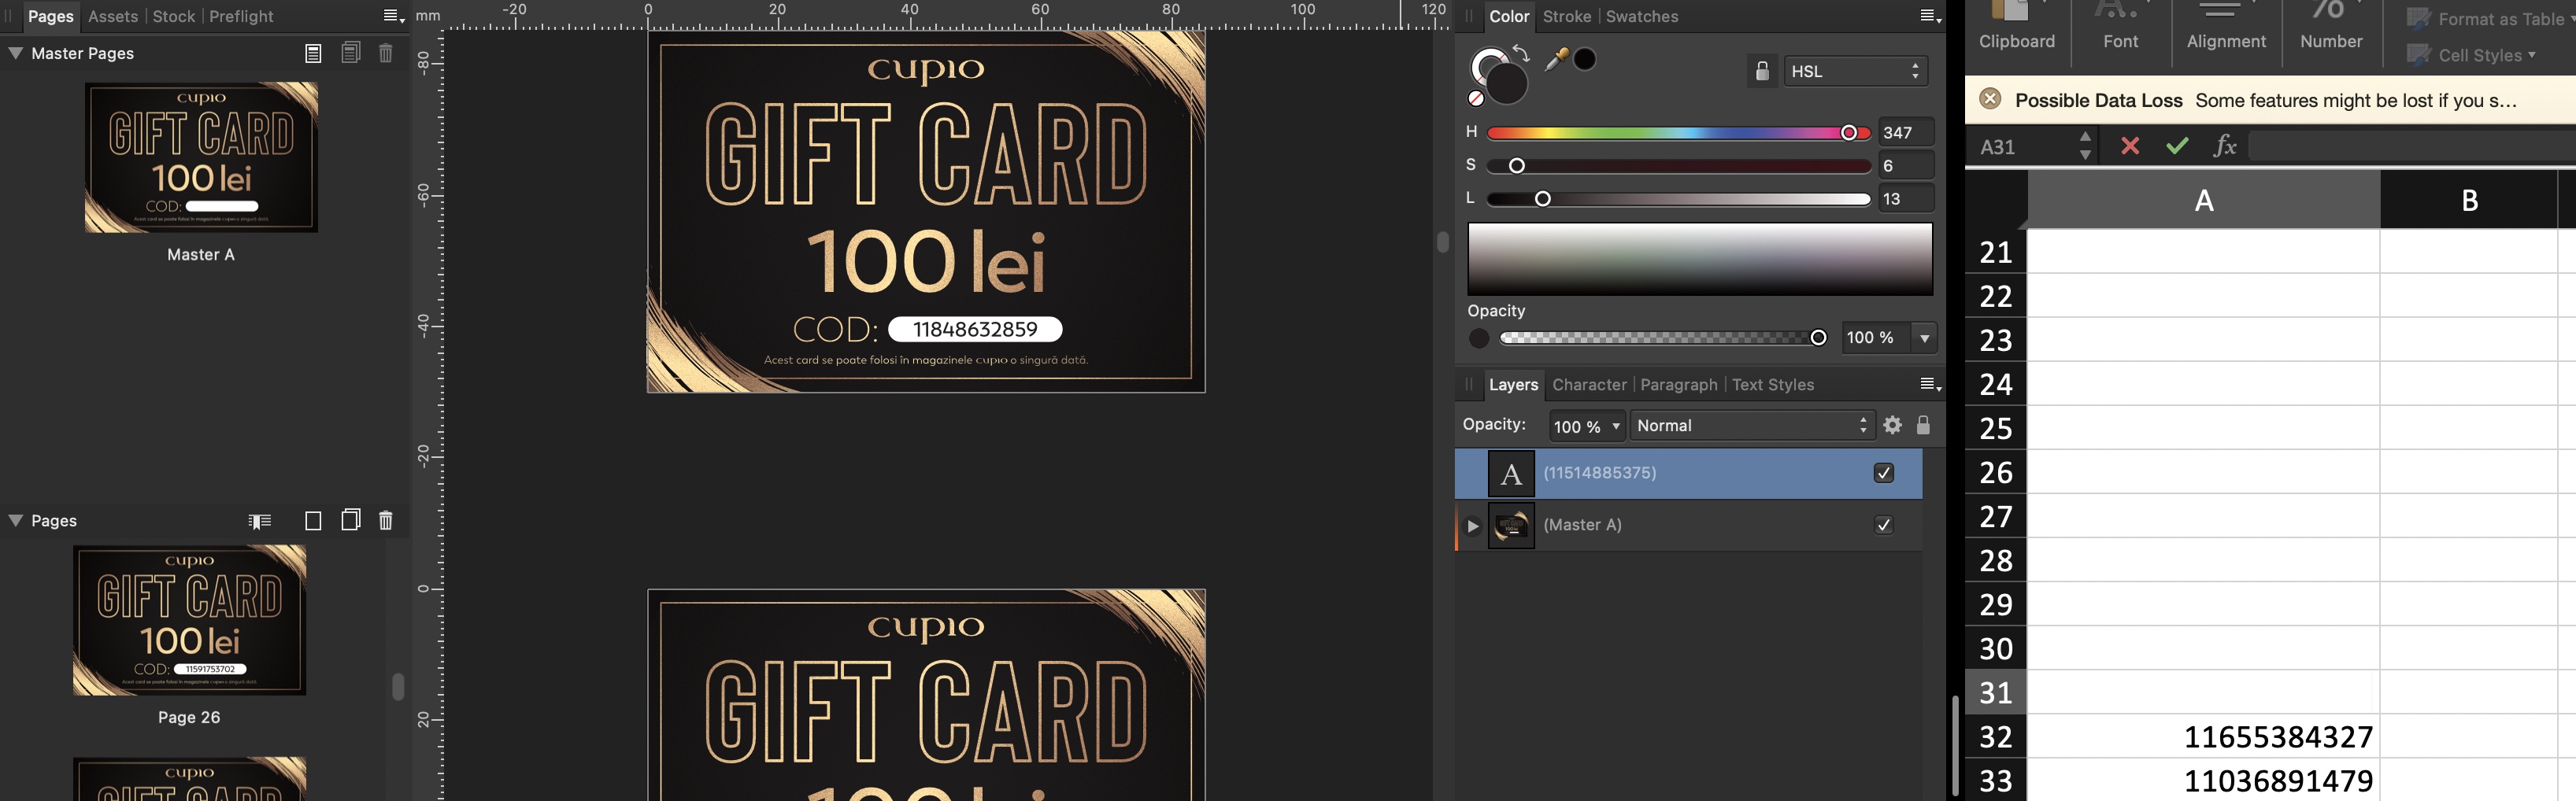Click the picked color black swatch beside eyedropper

[x=1585, y=60]
